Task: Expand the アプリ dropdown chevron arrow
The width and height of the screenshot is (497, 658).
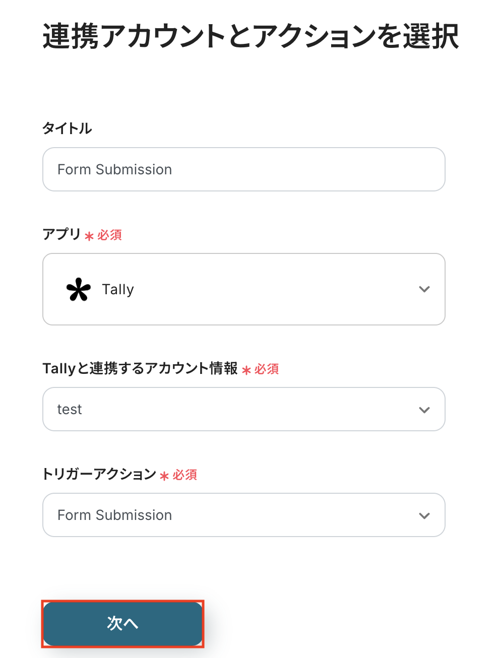Action: pos(424,289)
